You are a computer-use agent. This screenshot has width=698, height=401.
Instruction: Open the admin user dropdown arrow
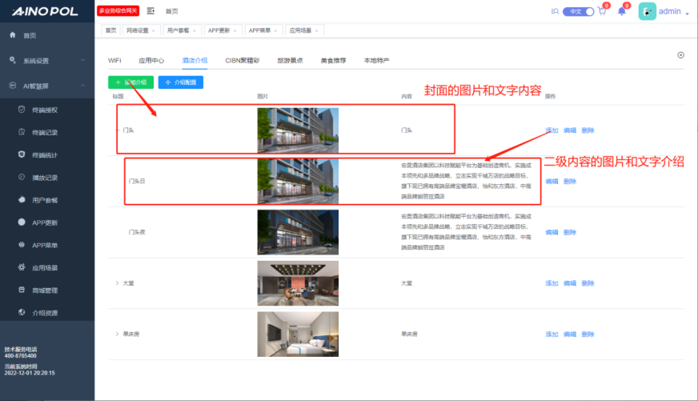click(687, 14)
